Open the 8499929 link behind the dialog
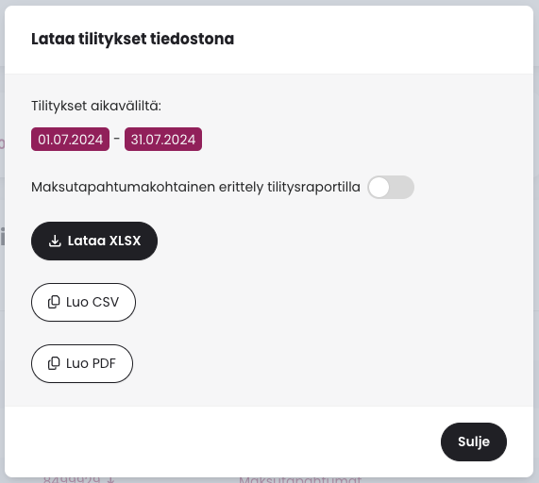This screenshot has height=483, width=539. [72, 480]
